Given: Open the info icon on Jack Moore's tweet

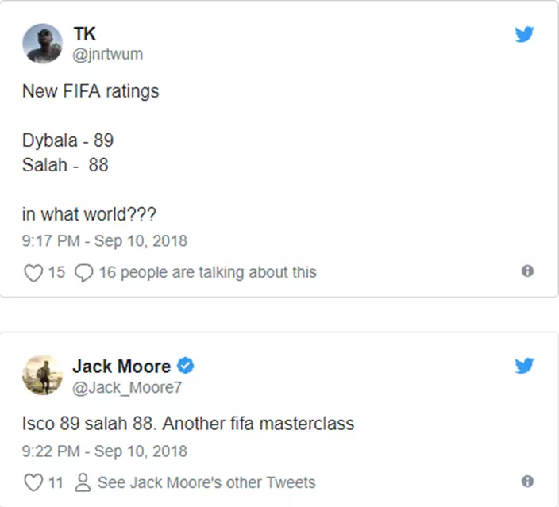Looking at the screenshot, I should coord(527,482).
